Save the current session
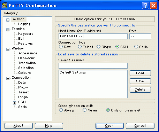Image resolution: width=159 pixels, height=132 pixels. coord(140,81)
